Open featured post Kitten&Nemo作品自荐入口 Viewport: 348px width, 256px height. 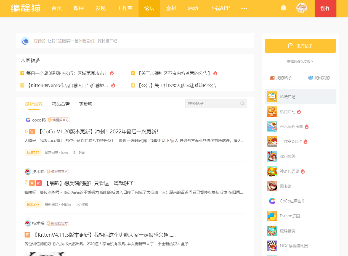tap(67, 85)
